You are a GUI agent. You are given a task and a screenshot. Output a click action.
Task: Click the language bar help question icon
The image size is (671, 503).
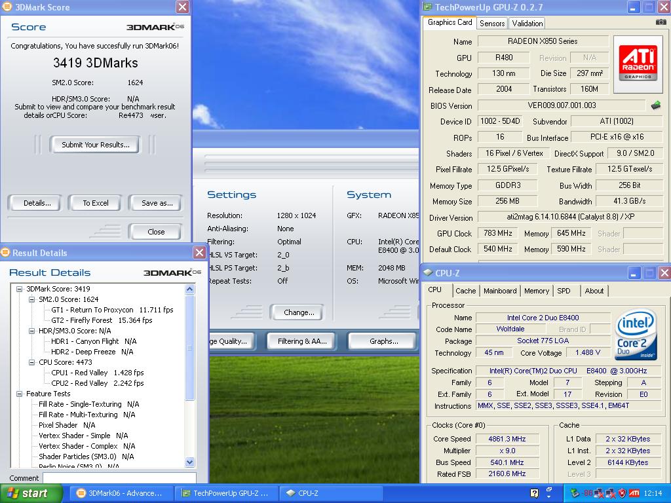click(534, 493)
